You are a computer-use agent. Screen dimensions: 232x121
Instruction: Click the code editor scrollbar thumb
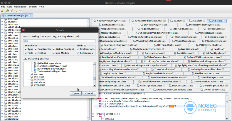[x=227, y=101]
